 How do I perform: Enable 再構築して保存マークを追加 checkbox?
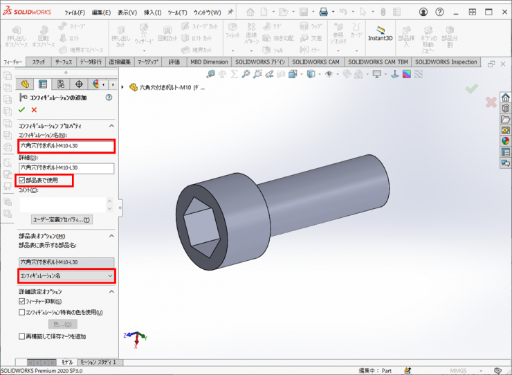tap(22, 336)
